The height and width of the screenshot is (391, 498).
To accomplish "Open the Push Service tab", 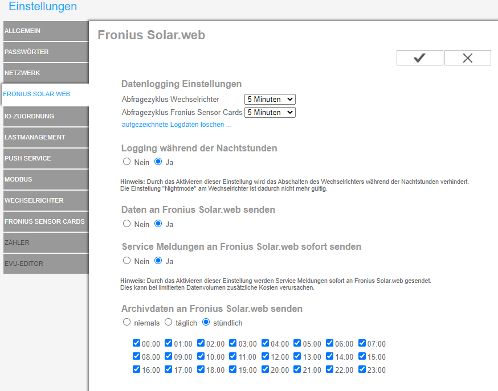I will 46,158.
